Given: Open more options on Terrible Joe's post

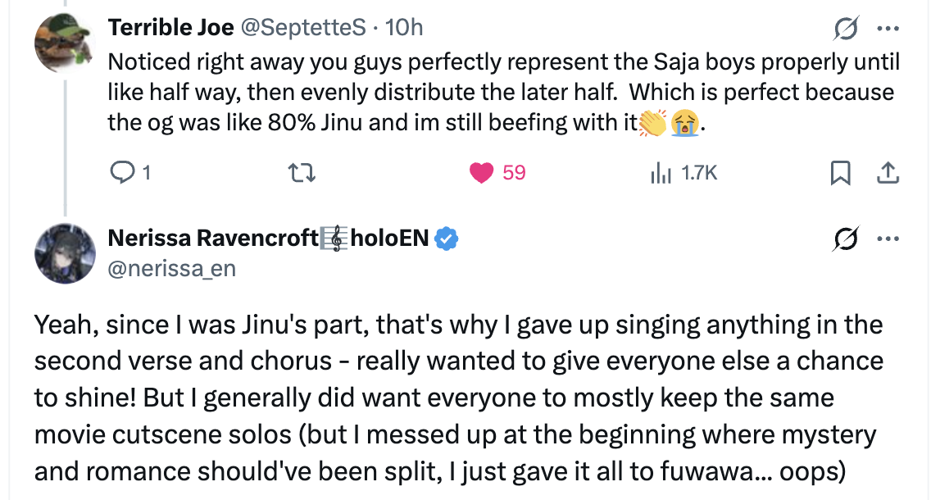Looking at the screenshot, I should click(888, 29).
